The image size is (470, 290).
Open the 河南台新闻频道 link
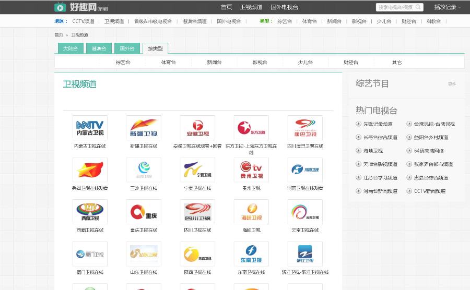coord(380,191)
